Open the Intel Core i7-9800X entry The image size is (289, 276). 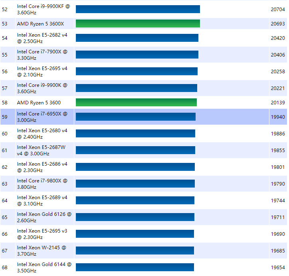(42, 184)
